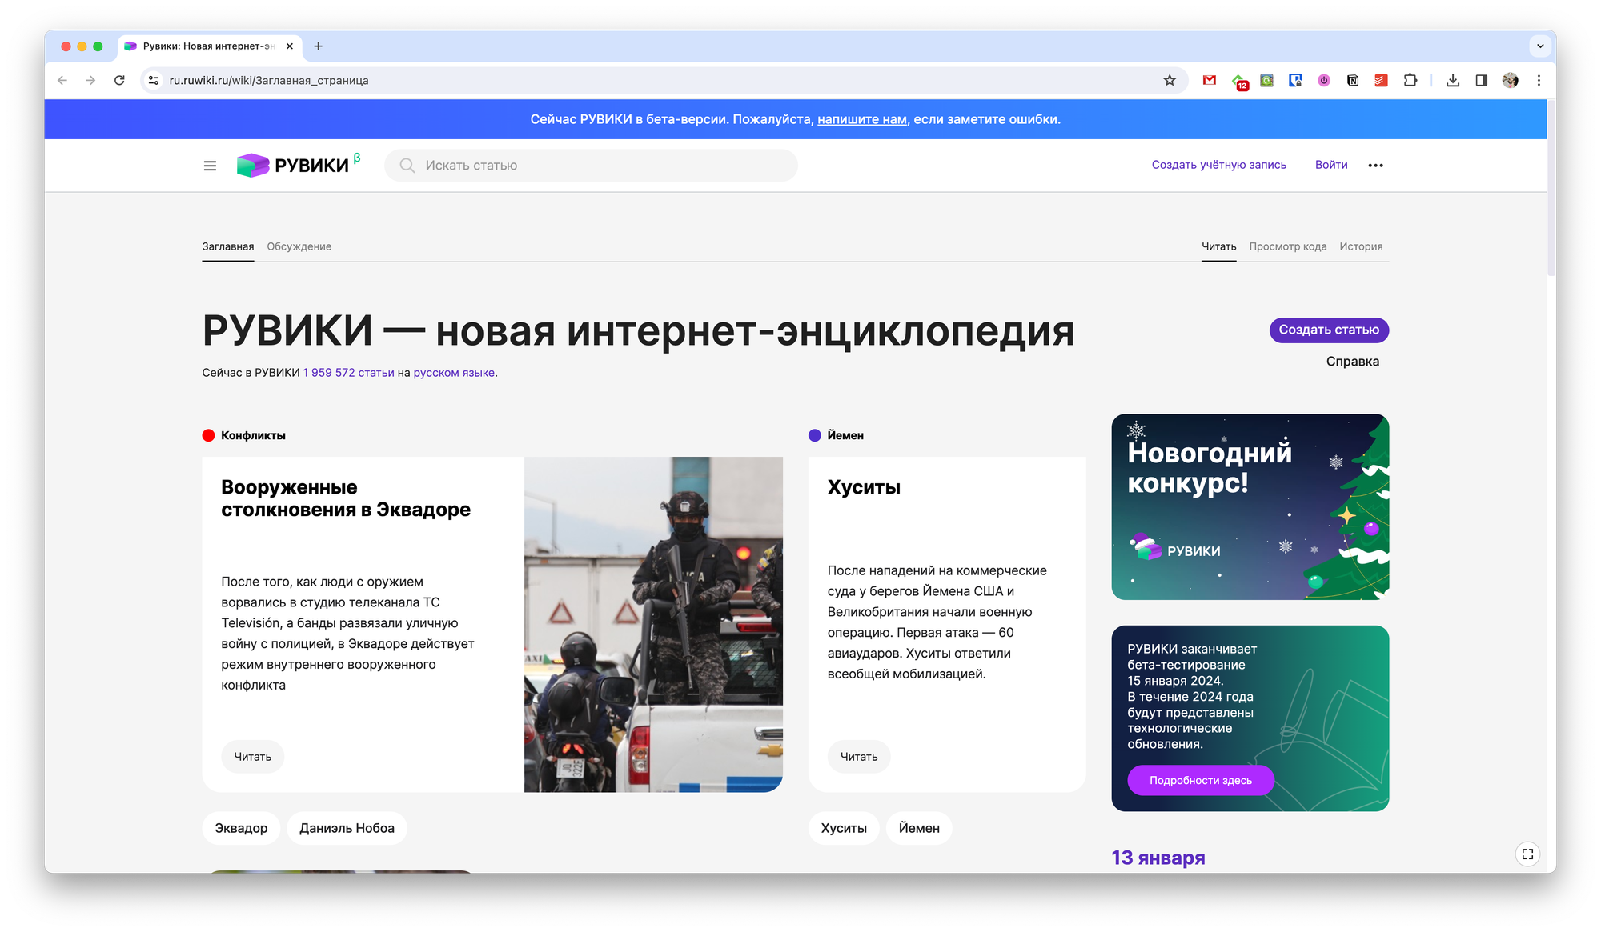Click the РУВИКИ logo
This screenshot has height=932, width=1601.
(x=293, y=165)
